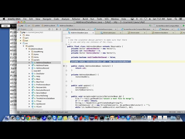The height and width of the screenshot is (139, 185).
Task: Open Terminal from the Dock
Action: point(102,118)
